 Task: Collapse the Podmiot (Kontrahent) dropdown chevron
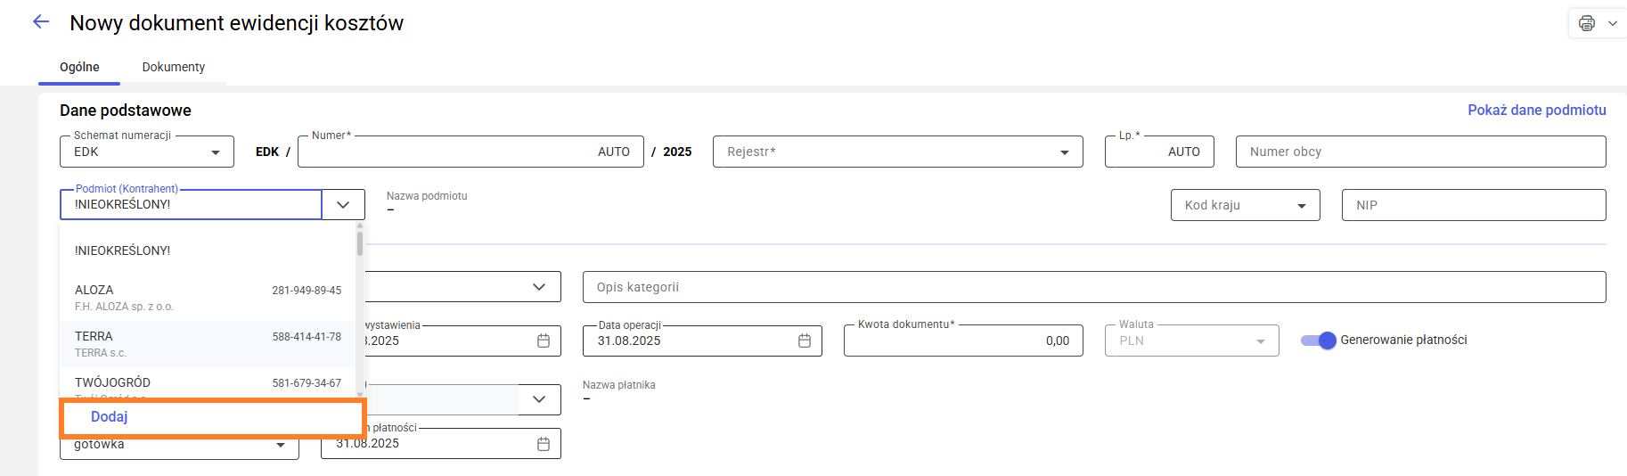(x=343, y=204)
